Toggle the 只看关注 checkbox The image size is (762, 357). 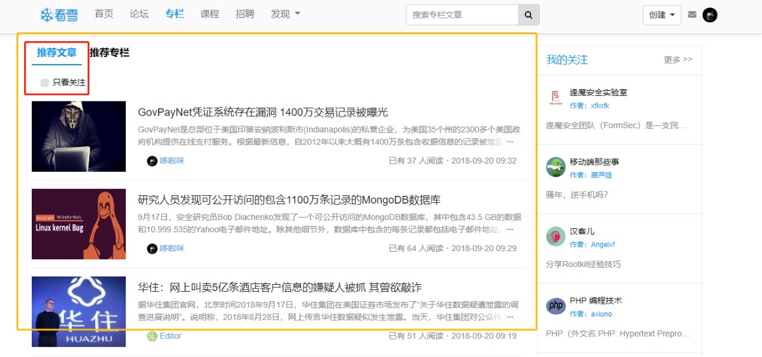tap(44, 82)
